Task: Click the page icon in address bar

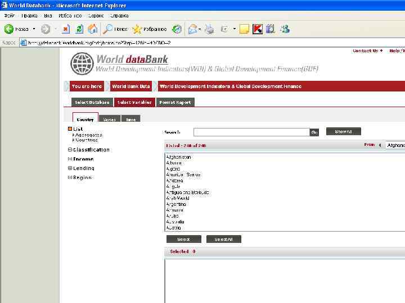Action: coord(24,43)
